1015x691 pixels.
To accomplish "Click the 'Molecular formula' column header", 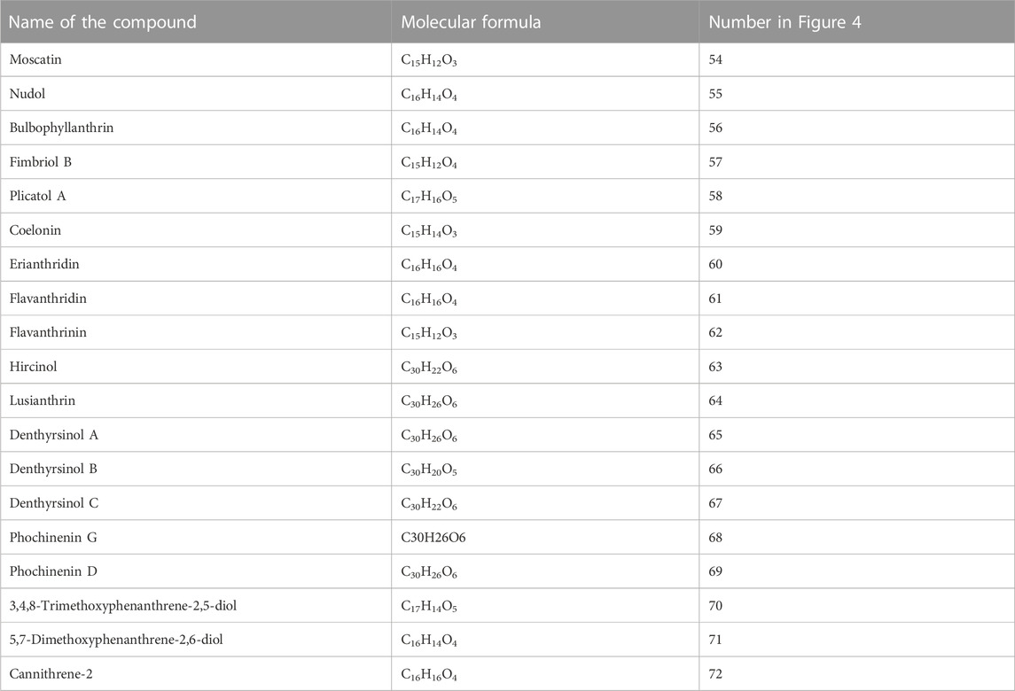I will [471, 22].
